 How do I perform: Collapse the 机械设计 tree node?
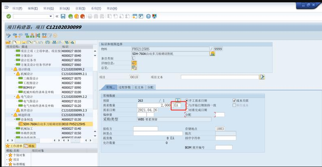pyautogui.click(x=15, y=74)
